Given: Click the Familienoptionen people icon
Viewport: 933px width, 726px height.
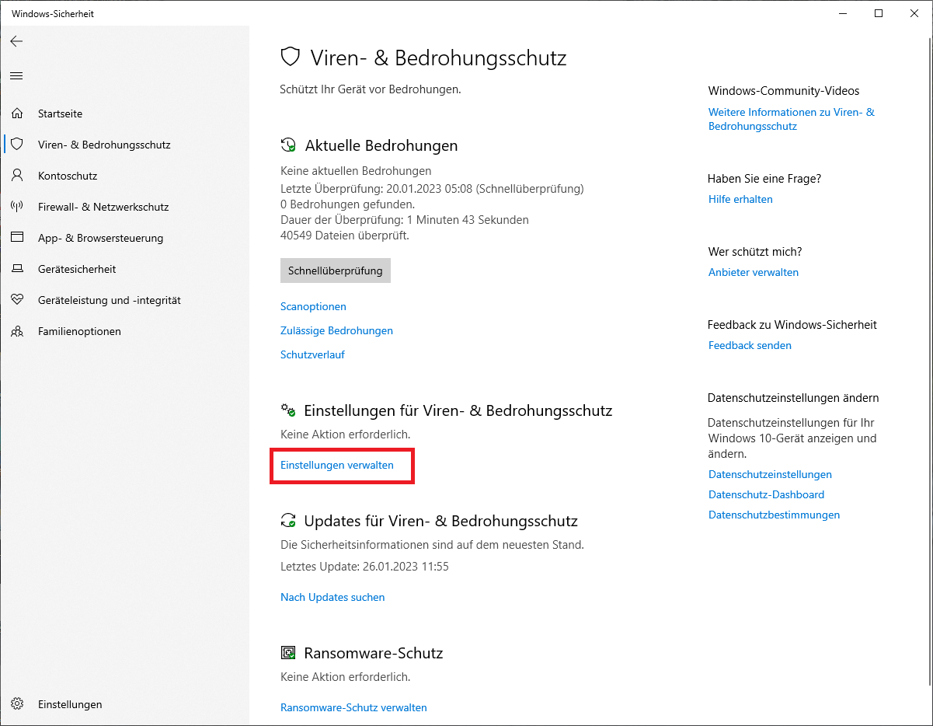Looking at the screenshot, I should pos(17,331).
